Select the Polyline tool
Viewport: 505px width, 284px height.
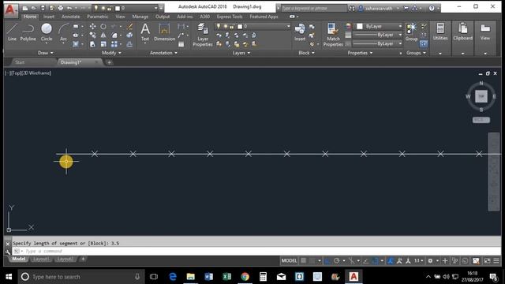28,32
